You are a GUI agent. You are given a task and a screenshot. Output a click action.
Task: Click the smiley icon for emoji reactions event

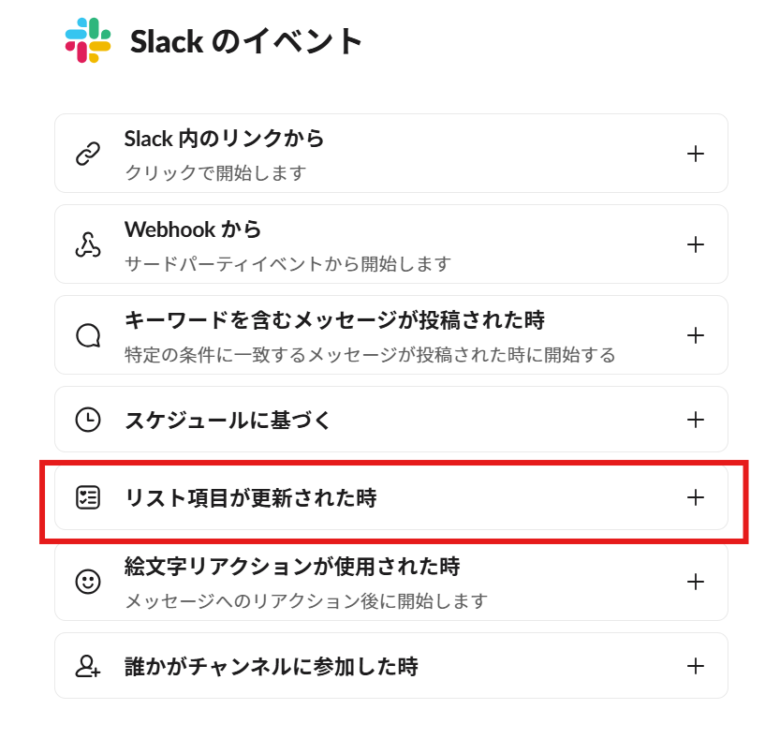(x=89, y=582)
